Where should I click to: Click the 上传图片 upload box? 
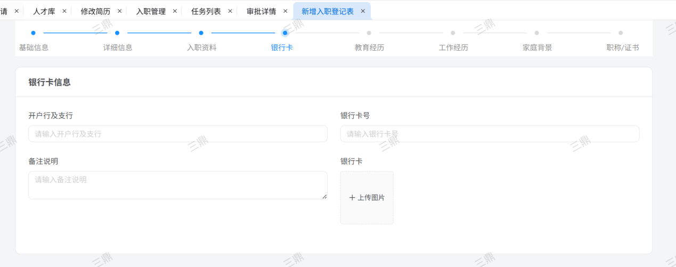coord(367,198)
